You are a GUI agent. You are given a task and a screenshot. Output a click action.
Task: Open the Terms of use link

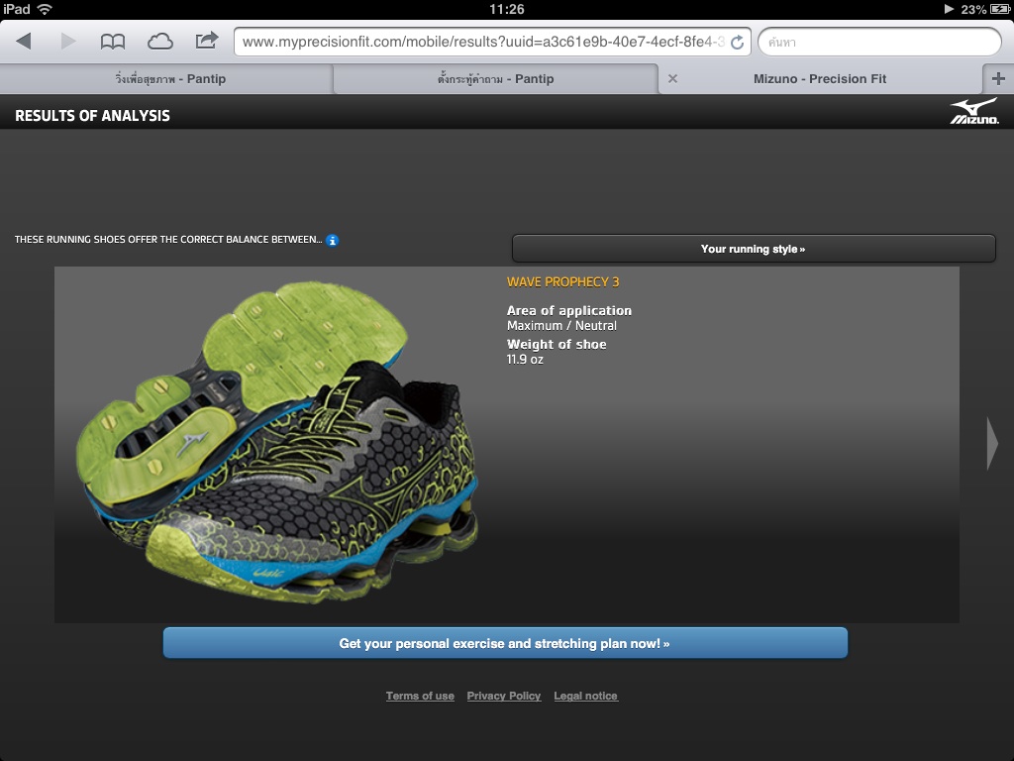pyautogui.click(x=420, y=696)
